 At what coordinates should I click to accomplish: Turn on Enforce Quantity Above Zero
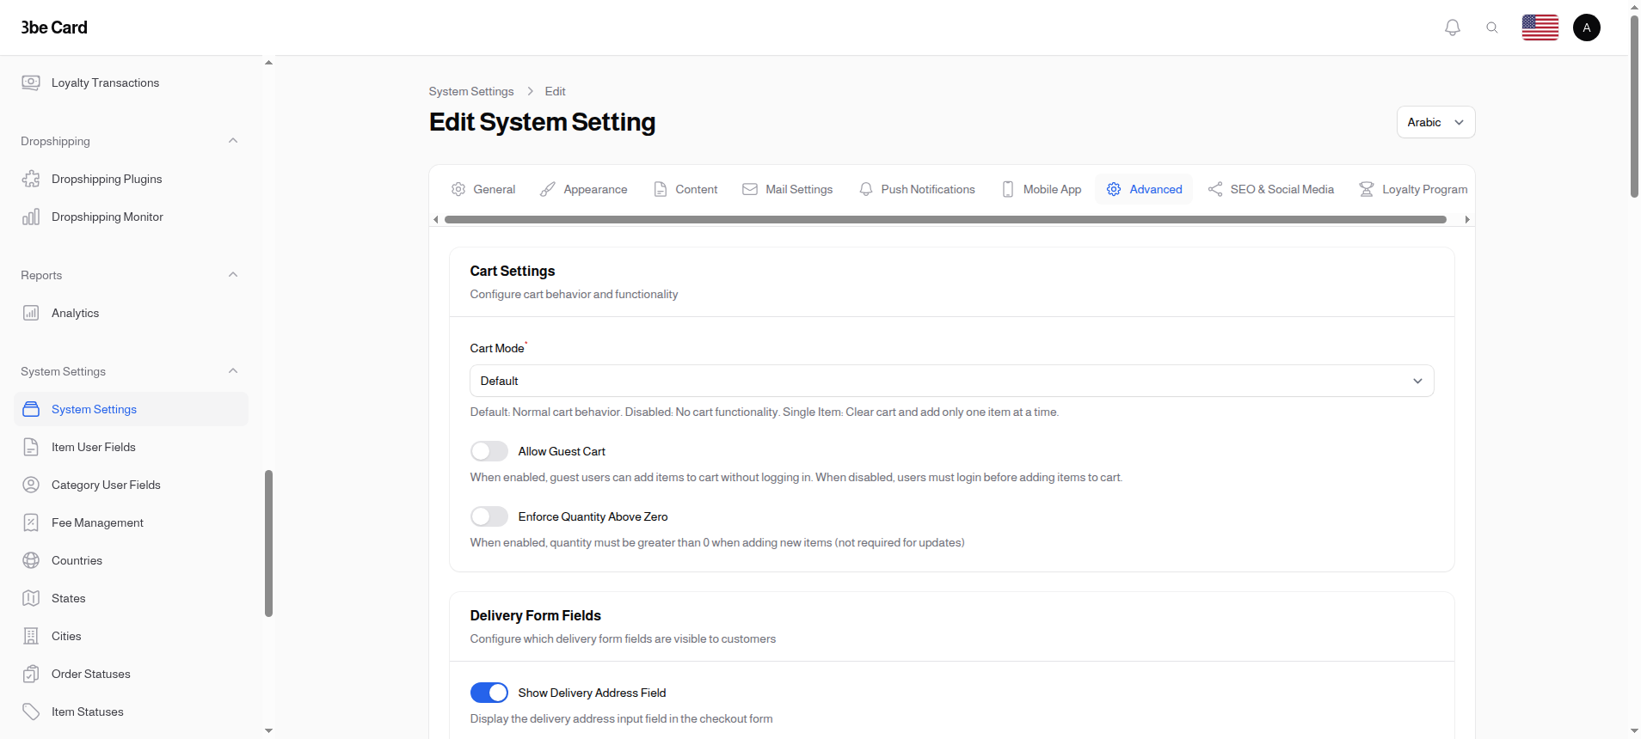489,516
